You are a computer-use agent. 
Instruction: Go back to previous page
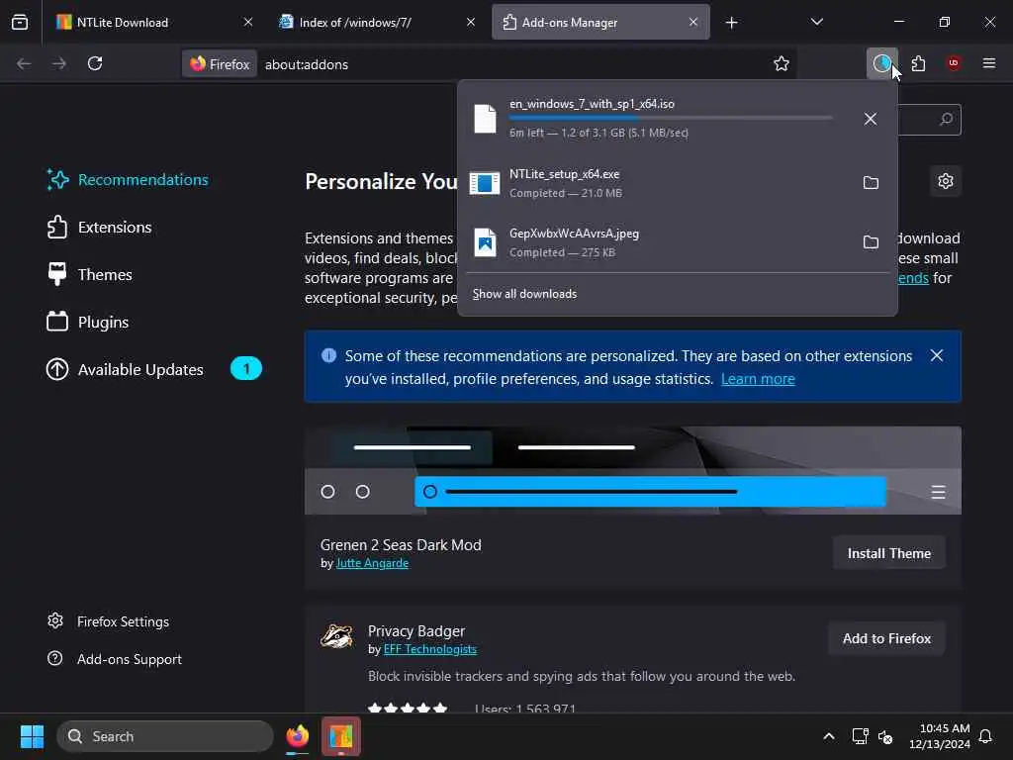(x=24, y=63)
